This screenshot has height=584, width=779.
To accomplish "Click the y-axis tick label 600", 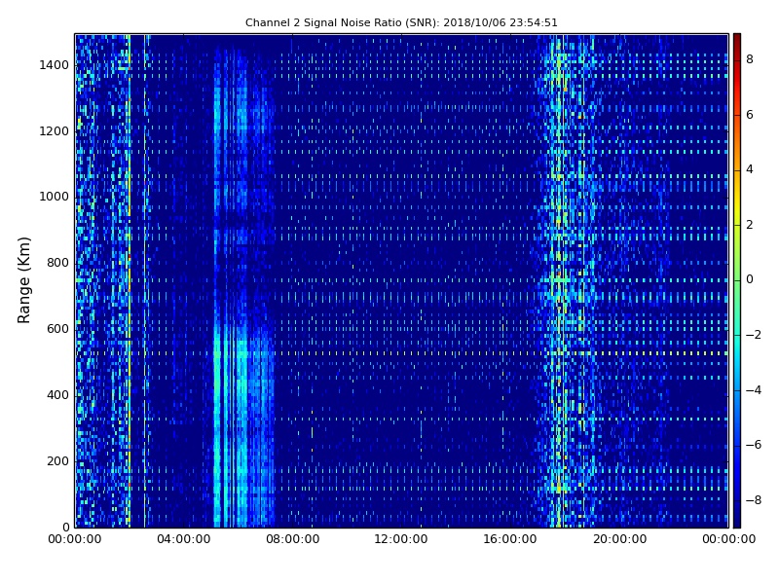I will (x=57, y=329).
